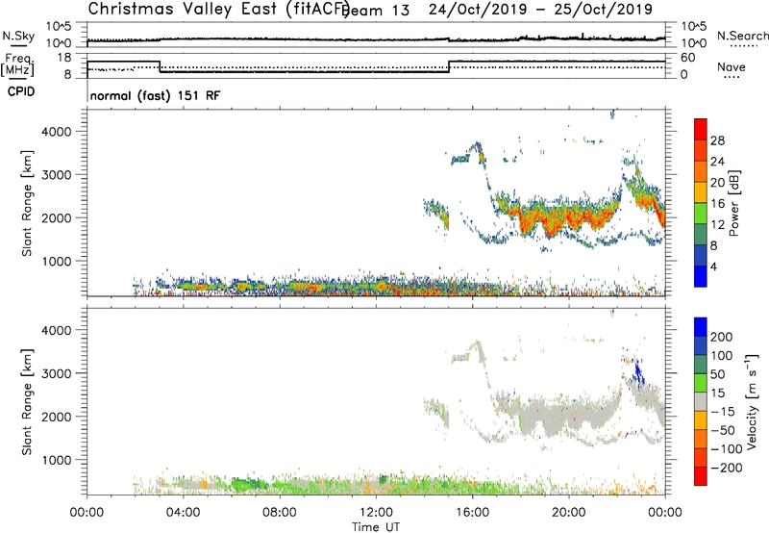Select the 'Beam 13' label
The image size is (769, 533).
pyautogui.click(x=375, y=11)
